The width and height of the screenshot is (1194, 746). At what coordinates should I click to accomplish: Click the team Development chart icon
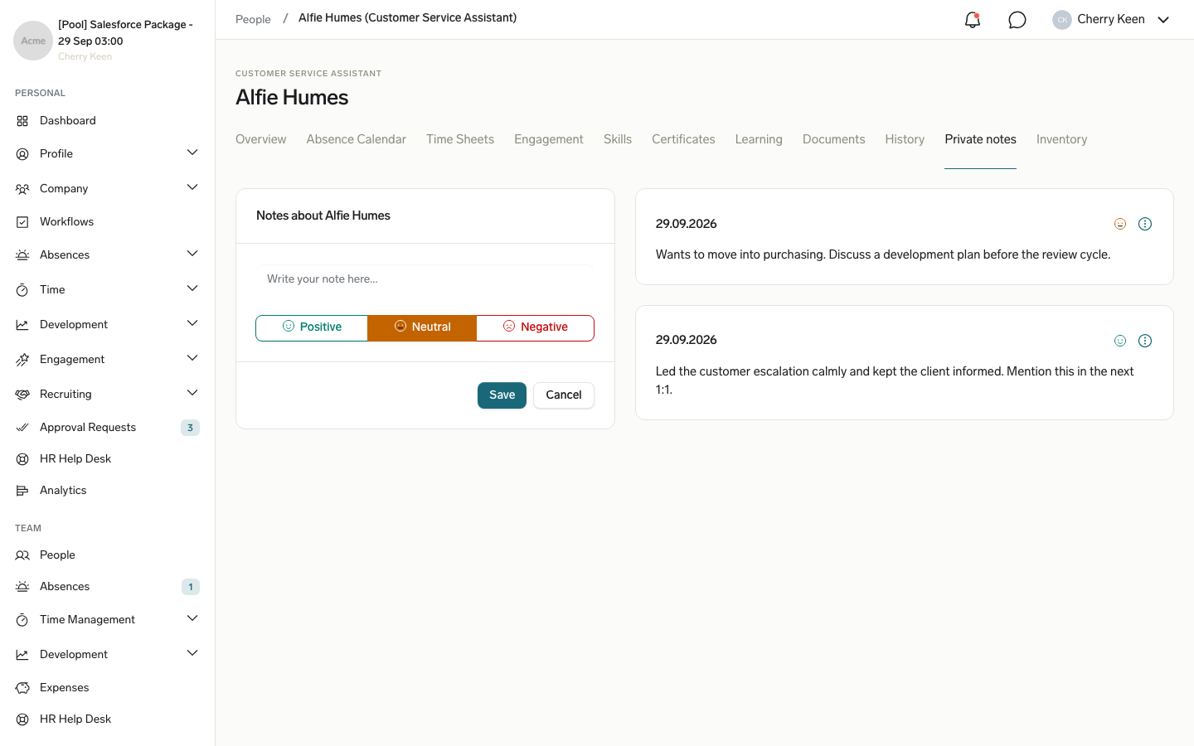tap(22, 655)
